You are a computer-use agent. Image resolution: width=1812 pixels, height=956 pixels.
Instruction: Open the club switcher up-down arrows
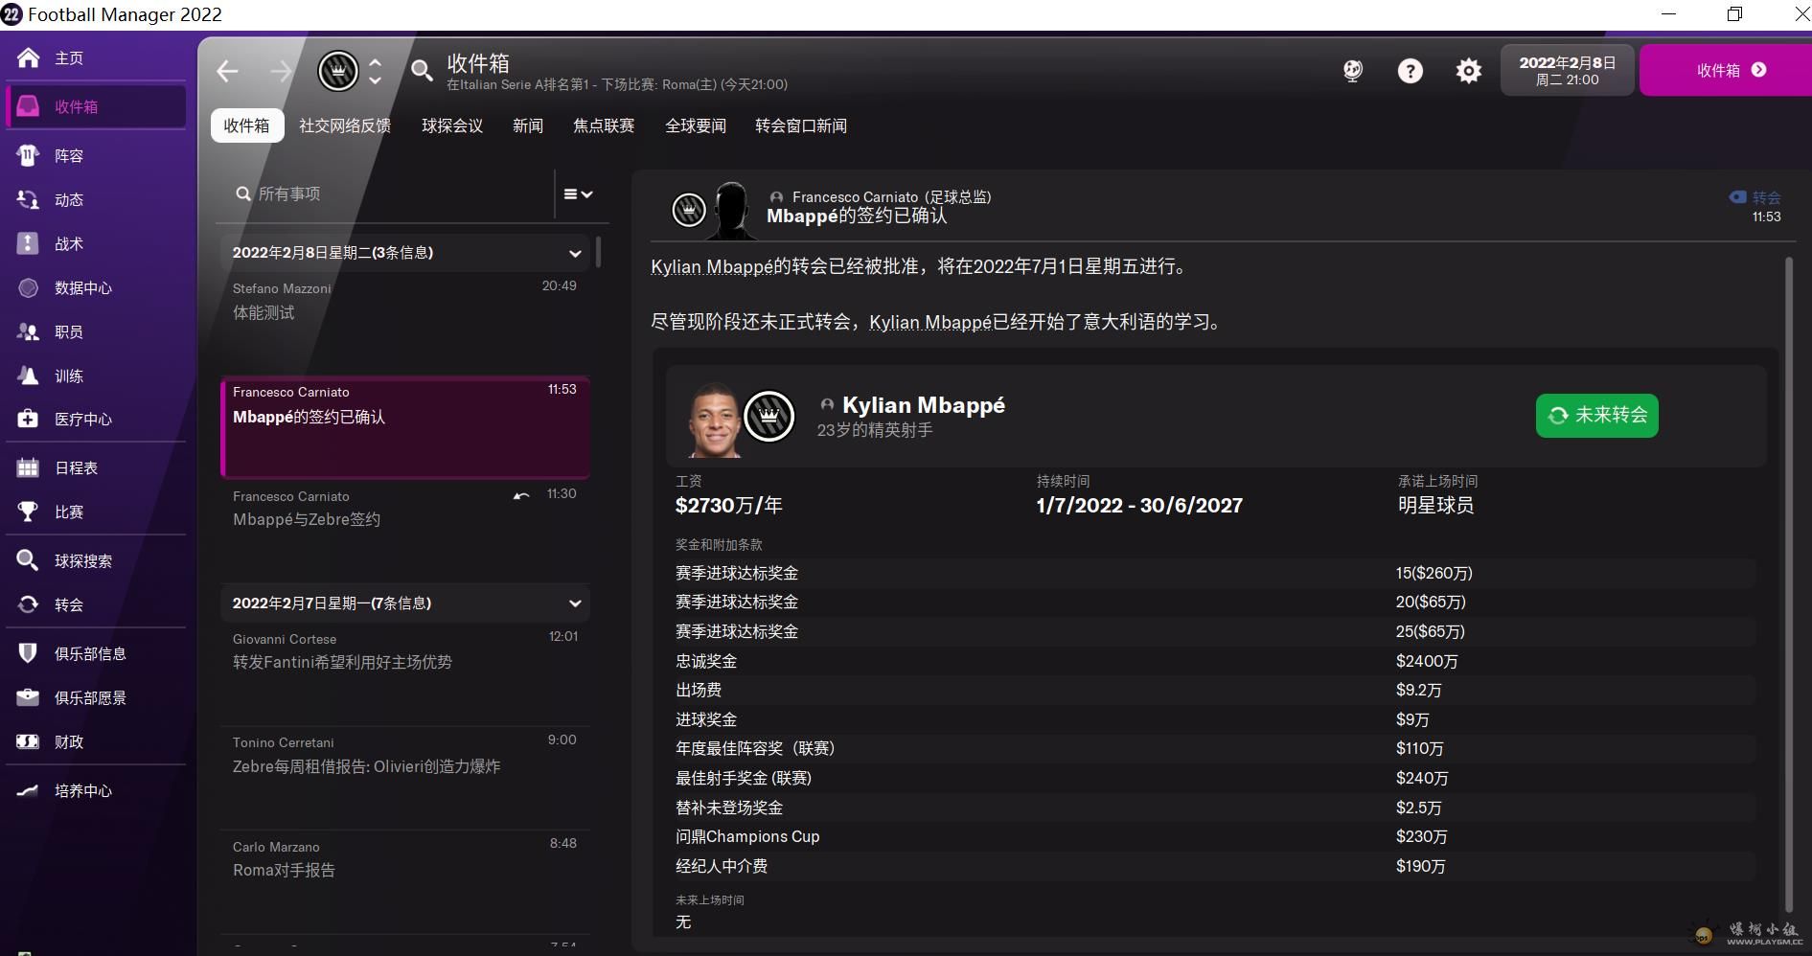[x=376, y=71]
